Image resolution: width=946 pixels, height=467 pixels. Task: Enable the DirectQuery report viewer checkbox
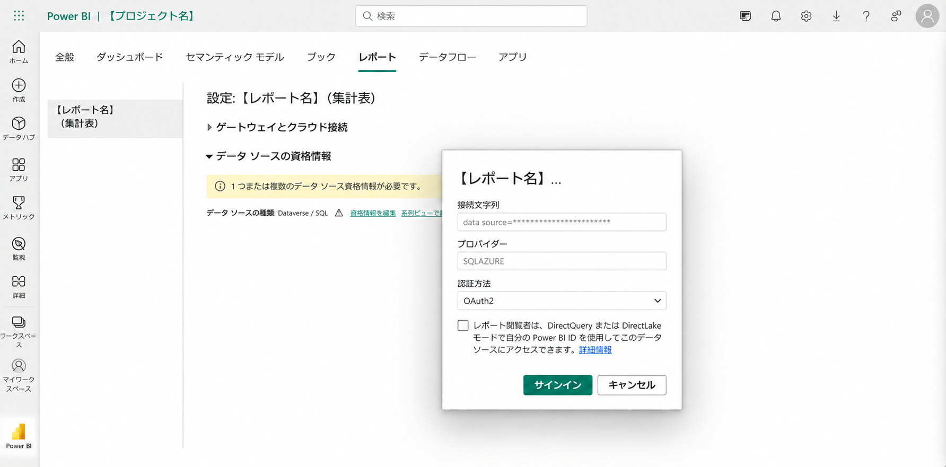[x=463, y=325]
